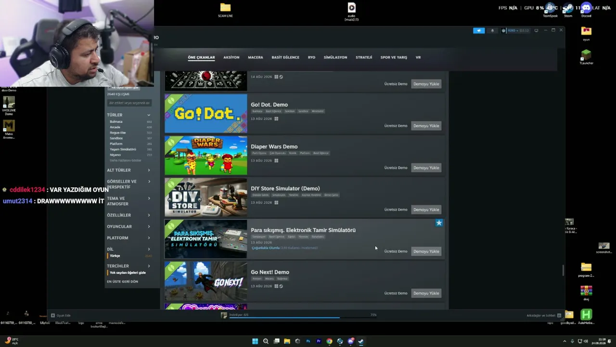Install the Go! Dot. Demo
The image size is (616, 347).
coord(426,126)
